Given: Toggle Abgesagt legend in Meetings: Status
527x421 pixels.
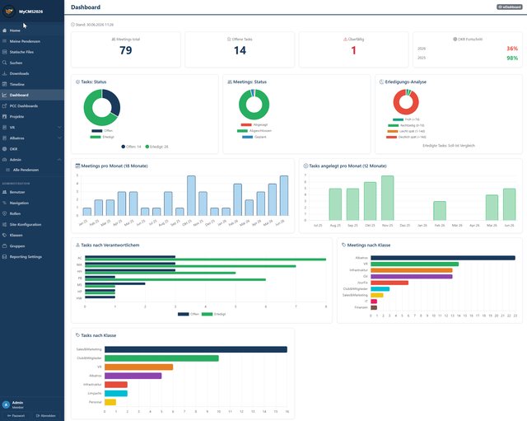Looking at the screenshot, I should tap(254, 124).
